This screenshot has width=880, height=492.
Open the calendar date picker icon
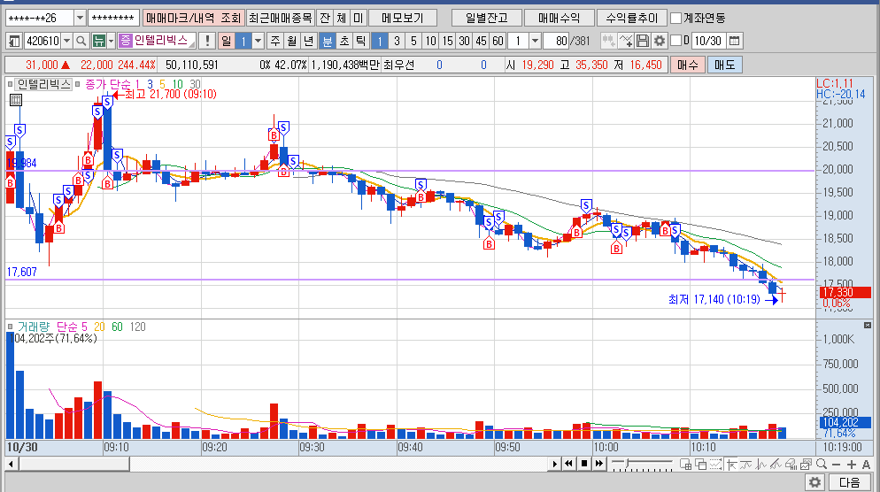coord(734,41)
